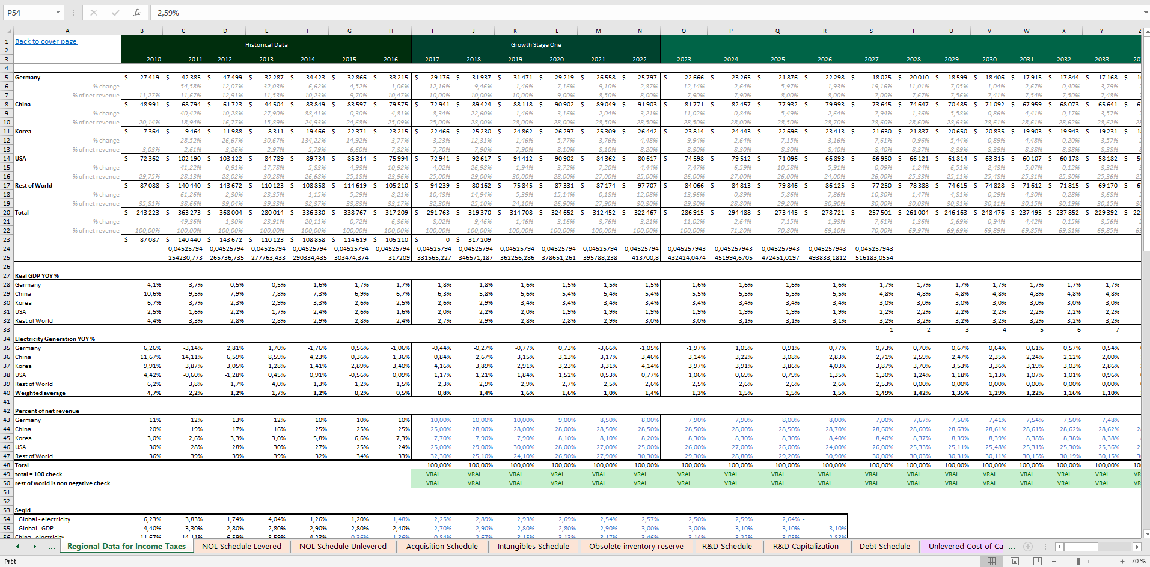Click the 70 % zoom level button
1150x567 pixels.
click(1138, 561)
